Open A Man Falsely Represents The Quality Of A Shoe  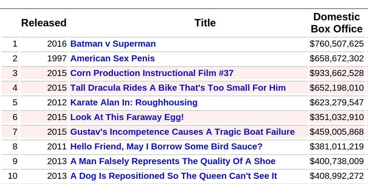click(173, 161)
